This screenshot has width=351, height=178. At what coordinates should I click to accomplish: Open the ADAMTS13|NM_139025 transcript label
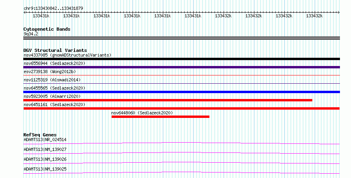(x=45, y=169)
